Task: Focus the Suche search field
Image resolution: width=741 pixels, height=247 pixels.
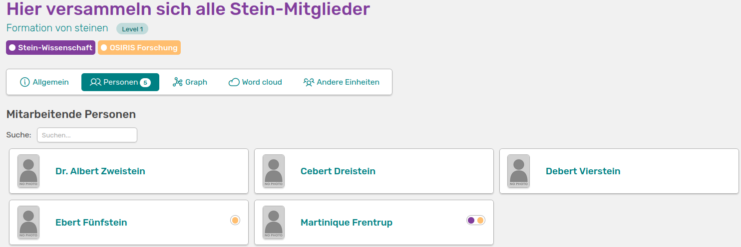Action: coord(87,135)
